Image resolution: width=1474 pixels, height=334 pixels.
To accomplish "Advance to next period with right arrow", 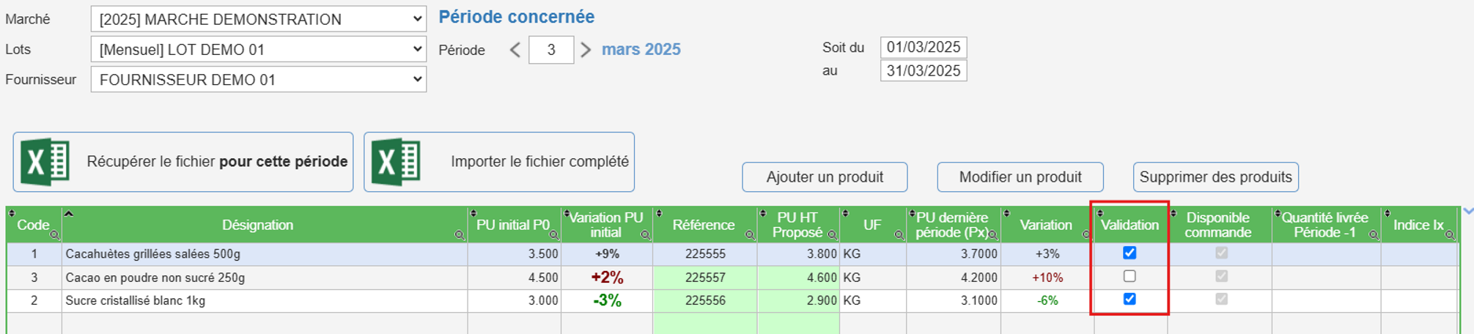I will (x=585, y=50).
